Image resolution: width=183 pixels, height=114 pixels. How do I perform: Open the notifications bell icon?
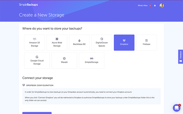[155, 6]
